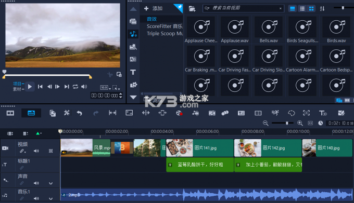Open the track manager show all tracks icon
This screenshot has width=354, height=203.
[x=10, y=133]
